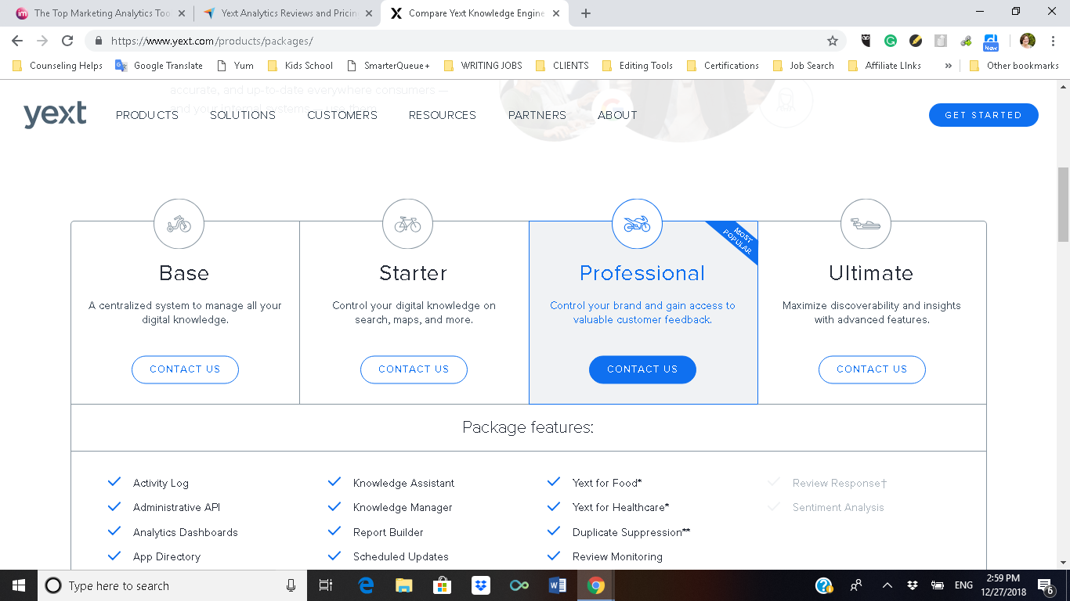
Task: Click Analytics Dashboards feature text
Action: tap(185, 532)
